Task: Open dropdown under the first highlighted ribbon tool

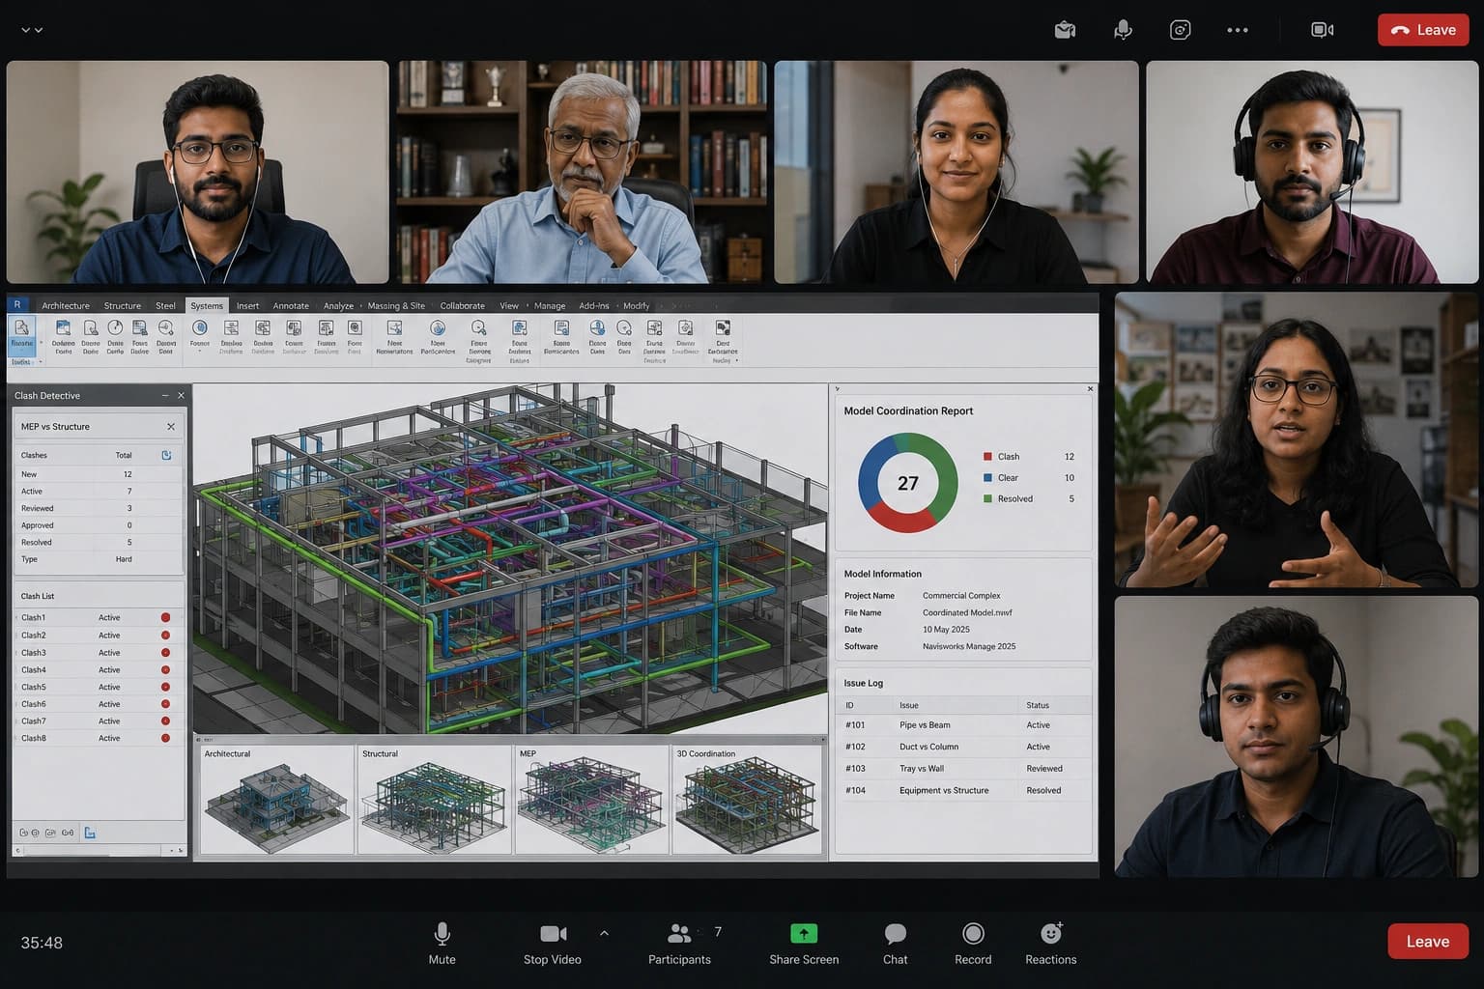Action: click(41, 362)
